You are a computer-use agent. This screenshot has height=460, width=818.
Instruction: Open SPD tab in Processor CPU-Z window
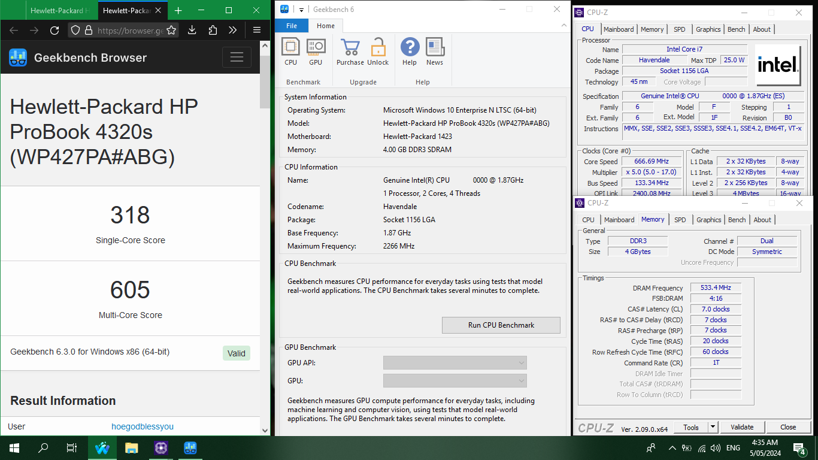[x=679, y=29]
